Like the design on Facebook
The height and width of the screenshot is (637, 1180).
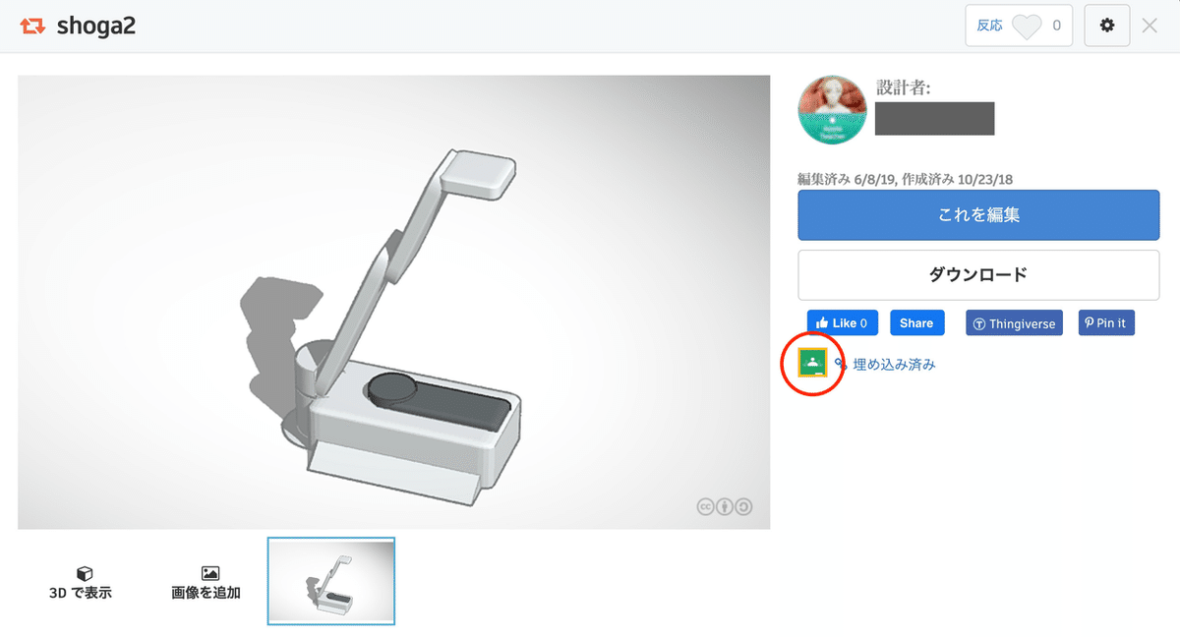[843, 322]
